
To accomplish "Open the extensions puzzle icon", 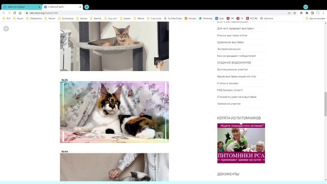I will point(307,13).
